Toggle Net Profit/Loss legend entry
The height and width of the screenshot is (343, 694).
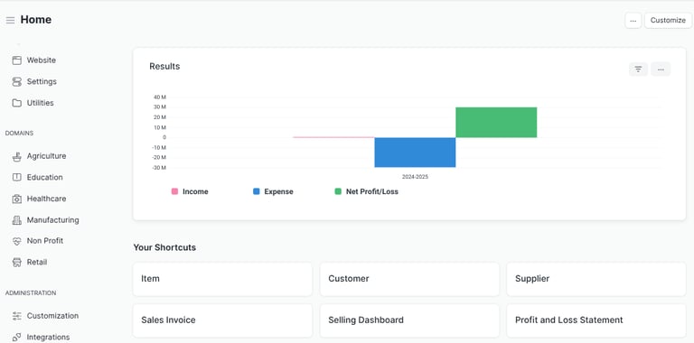click(x=367, y=192)
